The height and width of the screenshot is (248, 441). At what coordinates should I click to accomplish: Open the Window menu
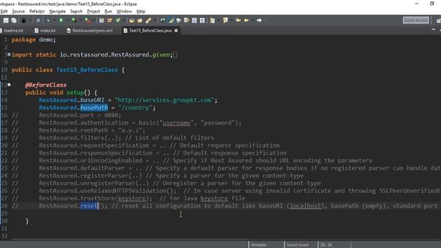tap(124, 11)
